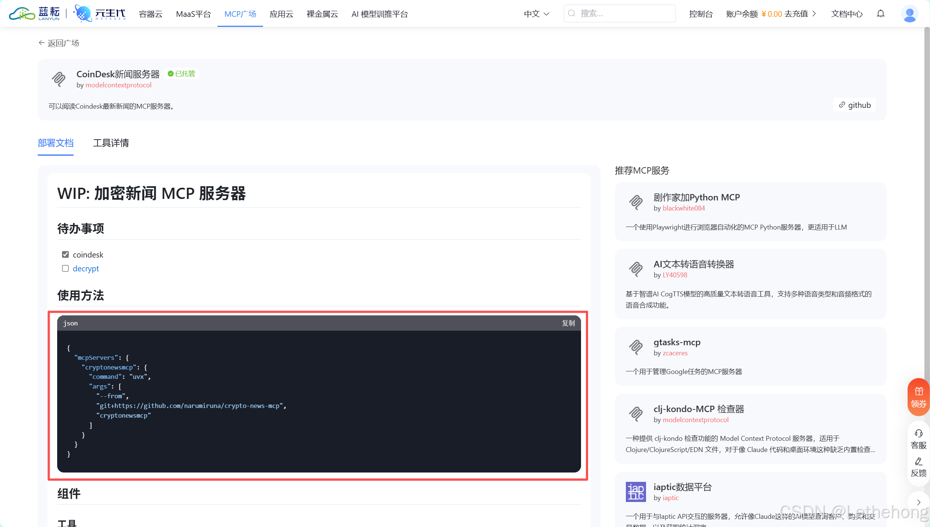Viewport: 930px width, 527px height.
Task: Click the CoinDesk新闻服务器 MCP server icon
Action: coord(58,79)
